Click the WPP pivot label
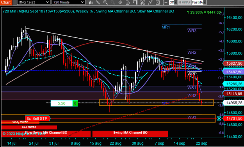The image size is (244, 147). click(192, 74)
